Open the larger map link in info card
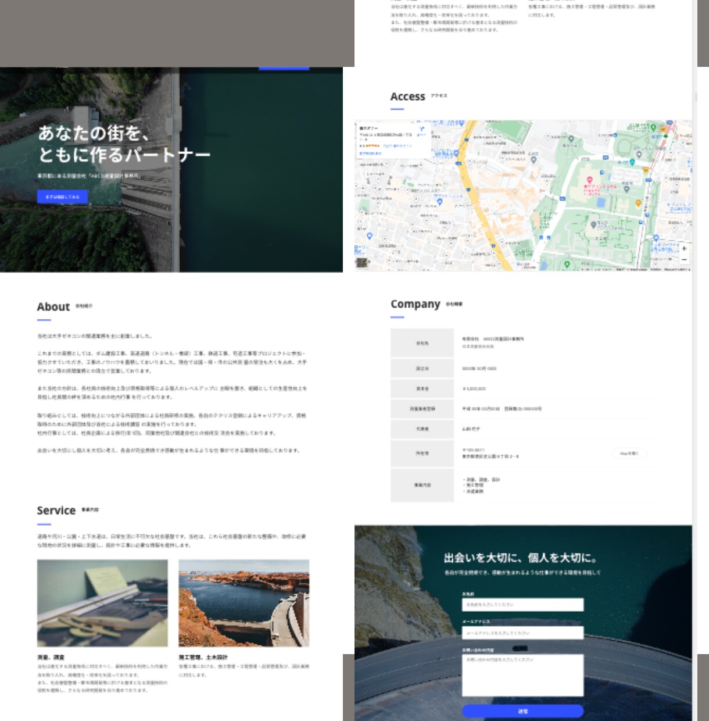Image resolution: width=709 pixels, height=721 pixels. (x=370, y=154)
